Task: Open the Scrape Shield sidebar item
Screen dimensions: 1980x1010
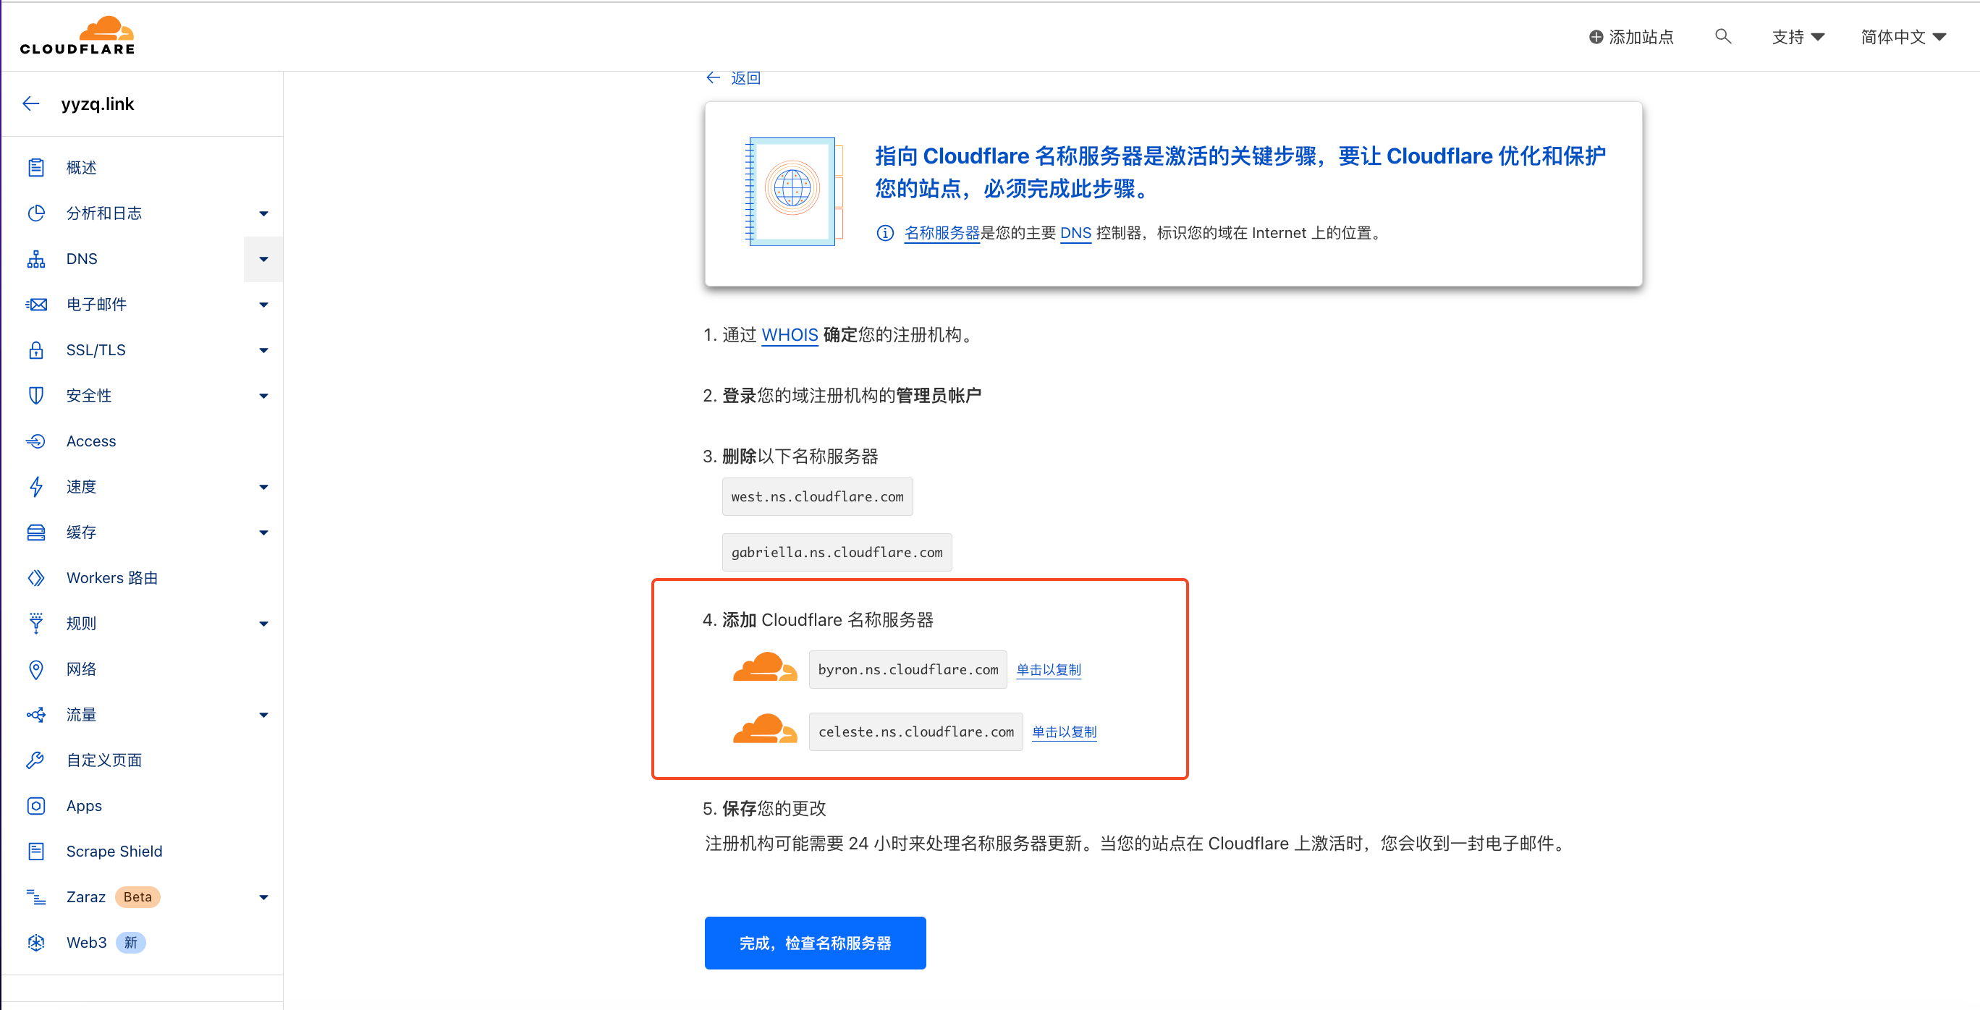Action: click(142, 852)
